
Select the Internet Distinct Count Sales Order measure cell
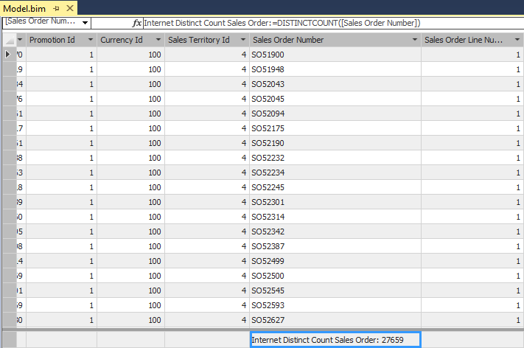coord(335,340)
